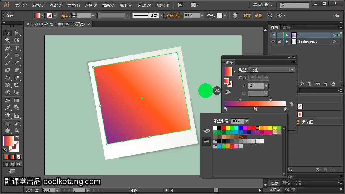Viewport: 345px width, 194px height.
Task: Set toolbox color mode to Color
Action: tap(6, 157)
